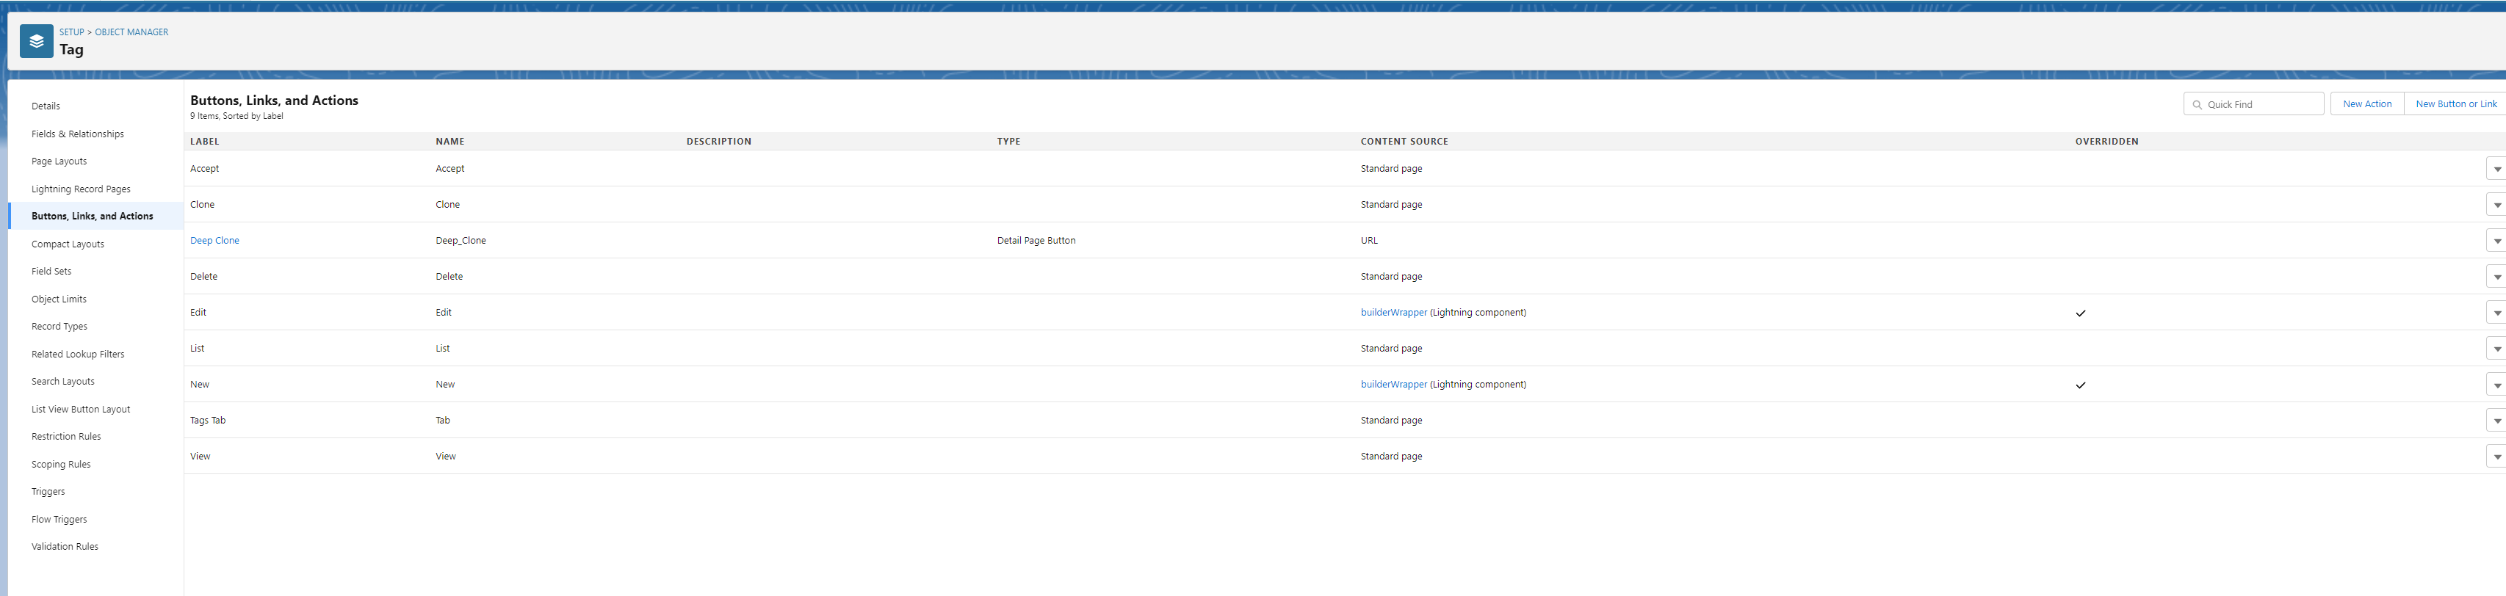This screenshot has width=2506, height=596.
Task: Select Fields & Relationships in sidebar
Action: (78, 134)
